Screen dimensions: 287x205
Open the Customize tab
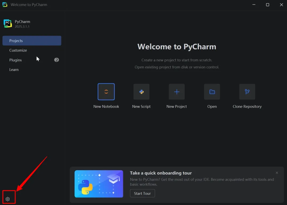tap(32, 50)
